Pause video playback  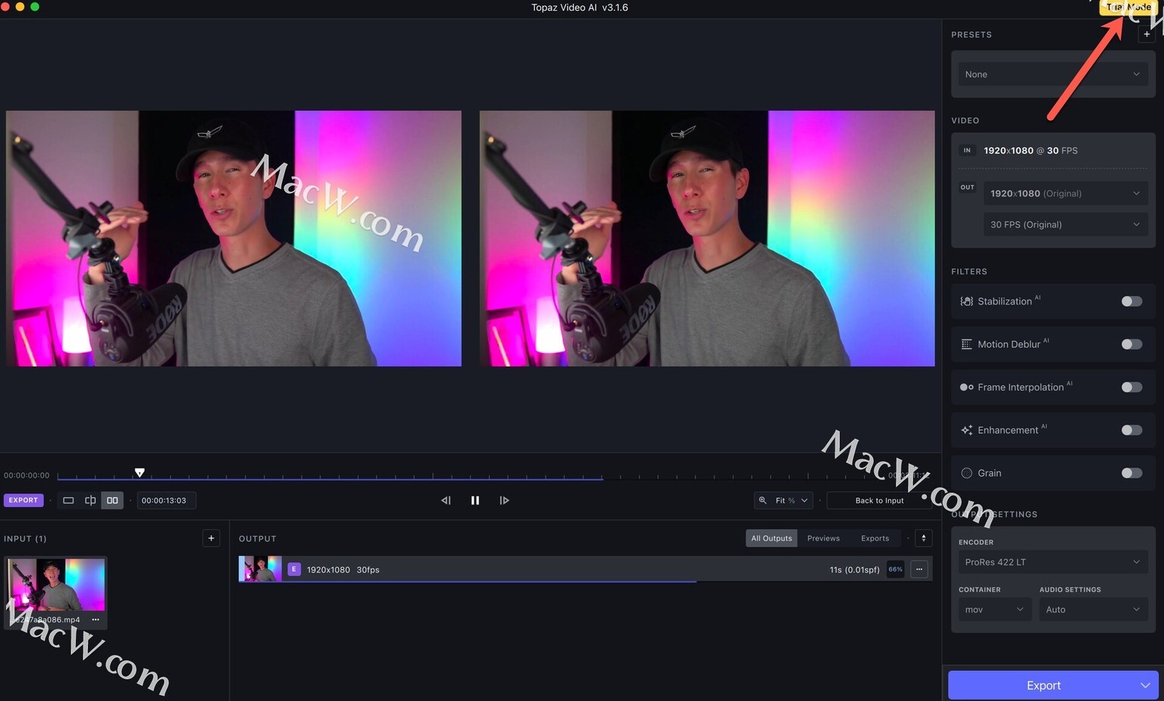(x=475, y=500)
